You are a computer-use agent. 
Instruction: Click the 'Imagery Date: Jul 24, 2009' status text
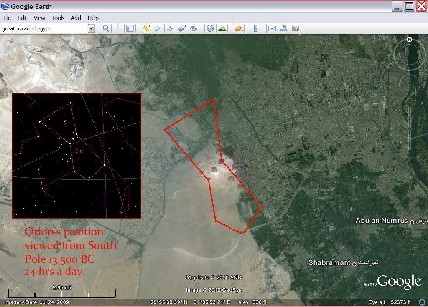coord(36,302)
